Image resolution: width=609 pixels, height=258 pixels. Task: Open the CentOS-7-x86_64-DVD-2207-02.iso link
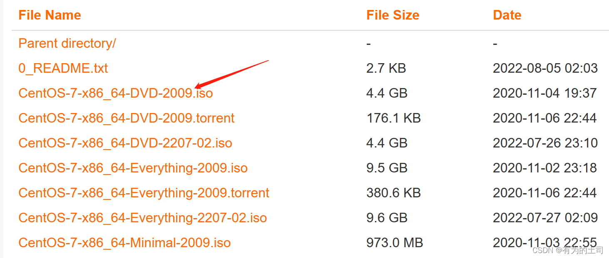[x=124, y=143]
